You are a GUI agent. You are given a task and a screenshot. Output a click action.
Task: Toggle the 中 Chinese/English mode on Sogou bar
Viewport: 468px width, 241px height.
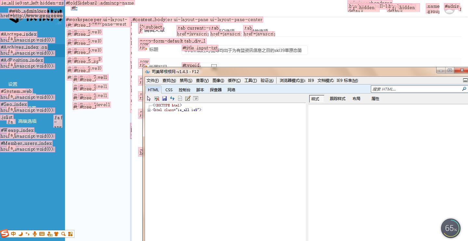(x=13, y=234)
